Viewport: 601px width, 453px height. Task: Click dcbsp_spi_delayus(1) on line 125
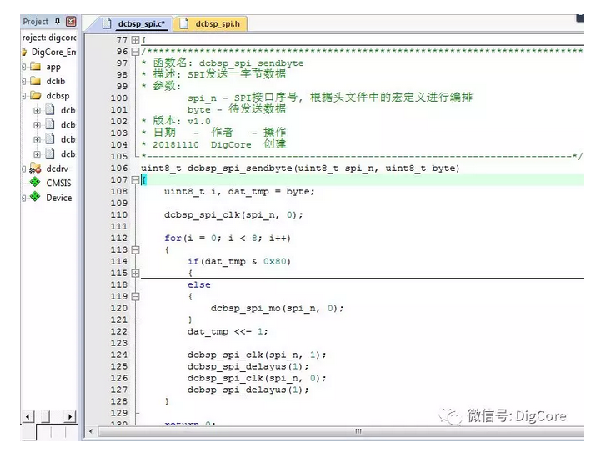click(x=248, y=367)
